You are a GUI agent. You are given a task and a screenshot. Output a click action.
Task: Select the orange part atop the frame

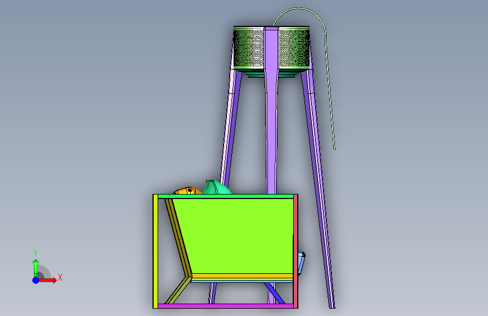[x=187, y=191]
